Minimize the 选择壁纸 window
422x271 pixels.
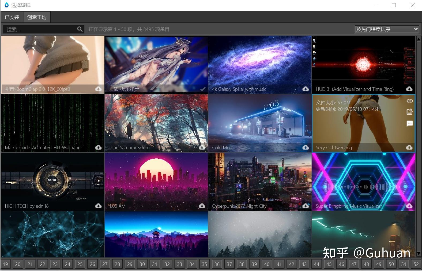click(x=375, y=5)
